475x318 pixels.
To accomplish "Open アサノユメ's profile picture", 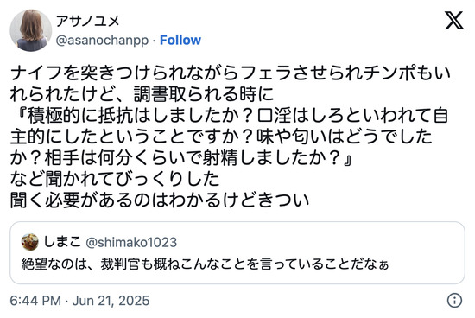I will point(30,30).
